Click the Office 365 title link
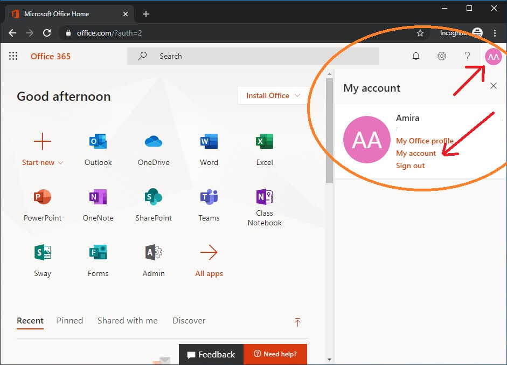 click(x=51, y=56)
